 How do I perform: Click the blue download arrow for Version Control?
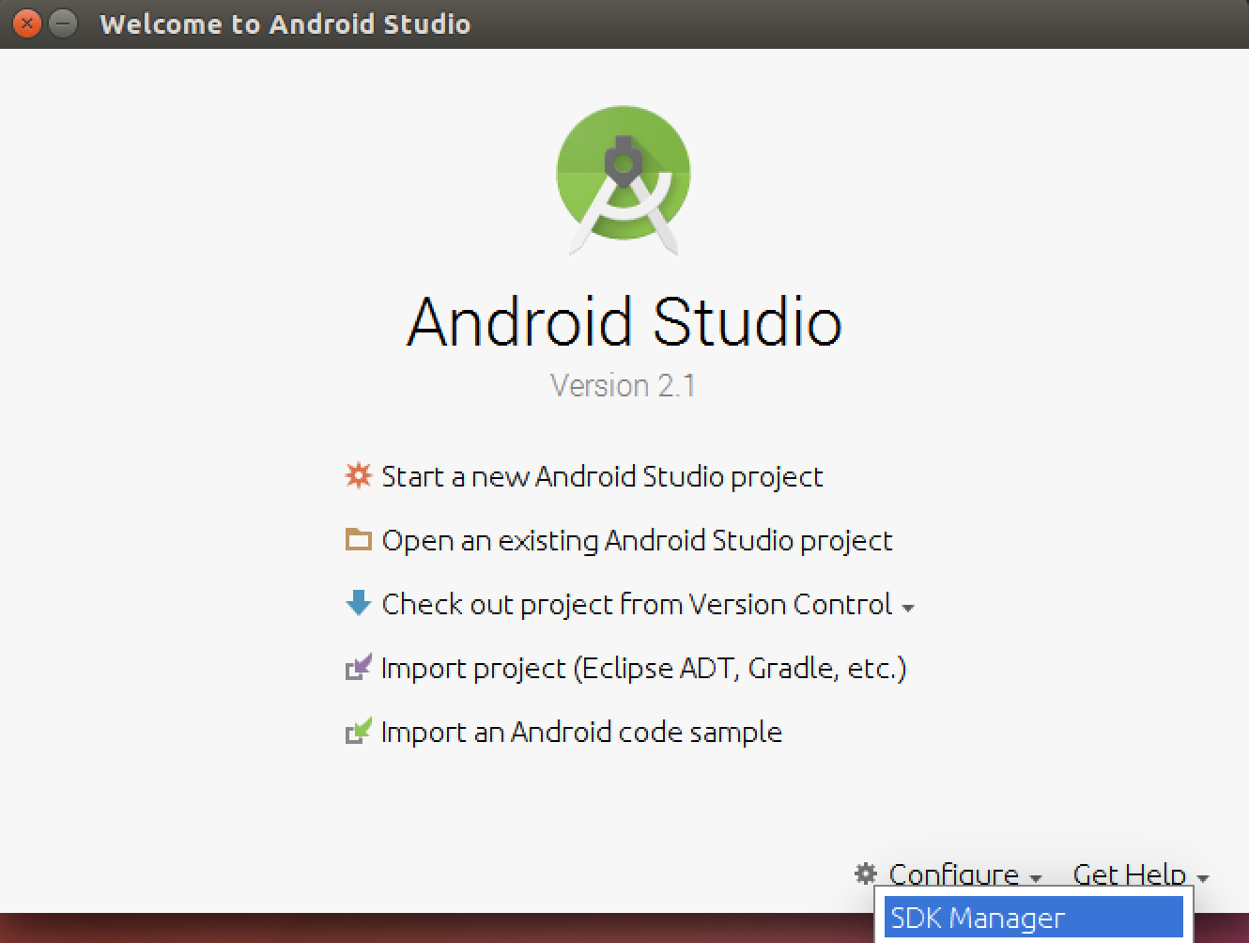358,604
